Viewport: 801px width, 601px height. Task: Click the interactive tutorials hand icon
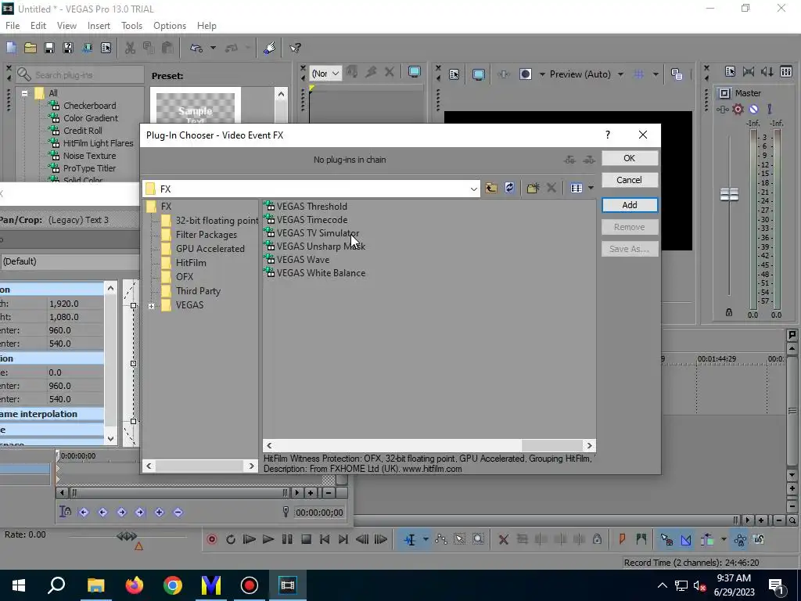pyautogui.click(x=270, y=48)
